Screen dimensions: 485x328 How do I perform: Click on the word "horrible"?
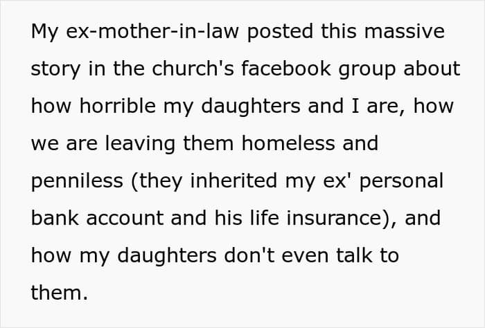(118, 106)
